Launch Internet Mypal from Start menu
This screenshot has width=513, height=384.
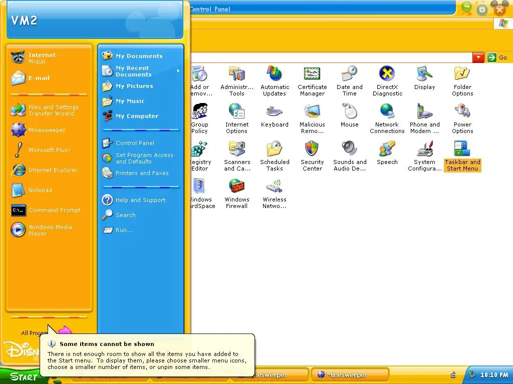[x=49, y=58]
